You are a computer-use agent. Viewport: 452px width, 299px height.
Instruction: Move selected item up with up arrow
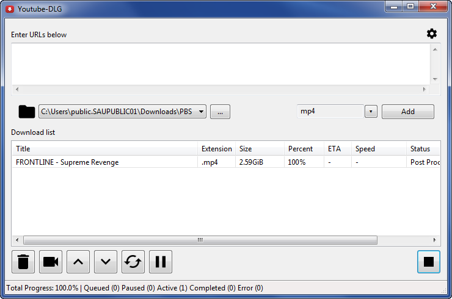pos(78,262)
